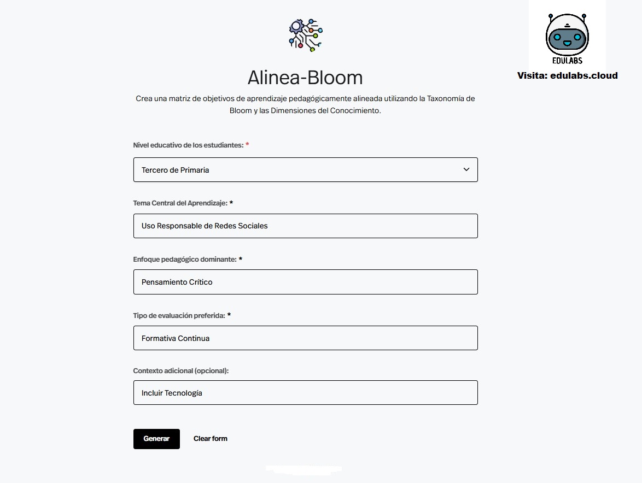Click the Incluir Tecnología context field
The height and width of the screenshot is (483, 642).
[305, 393]
